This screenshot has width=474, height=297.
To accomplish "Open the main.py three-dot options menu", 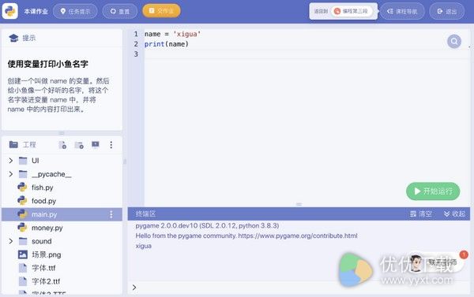I will [x=111, y=214].
